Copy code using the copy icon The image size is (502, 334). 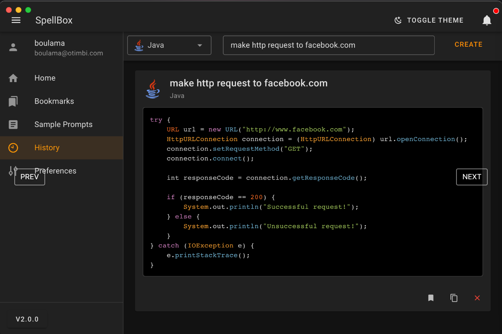click(454, 298)
